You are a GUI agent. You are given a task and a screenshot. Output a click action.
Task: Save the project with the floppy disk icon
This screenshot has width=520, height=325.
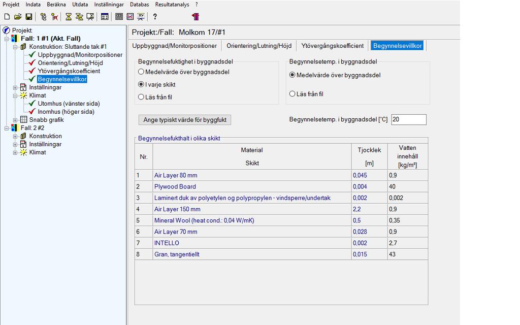29,17
